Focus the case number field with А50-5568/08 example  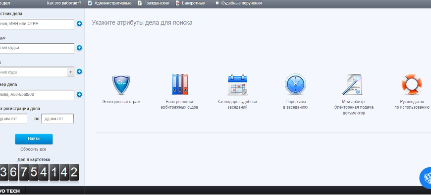coord(37,95)
